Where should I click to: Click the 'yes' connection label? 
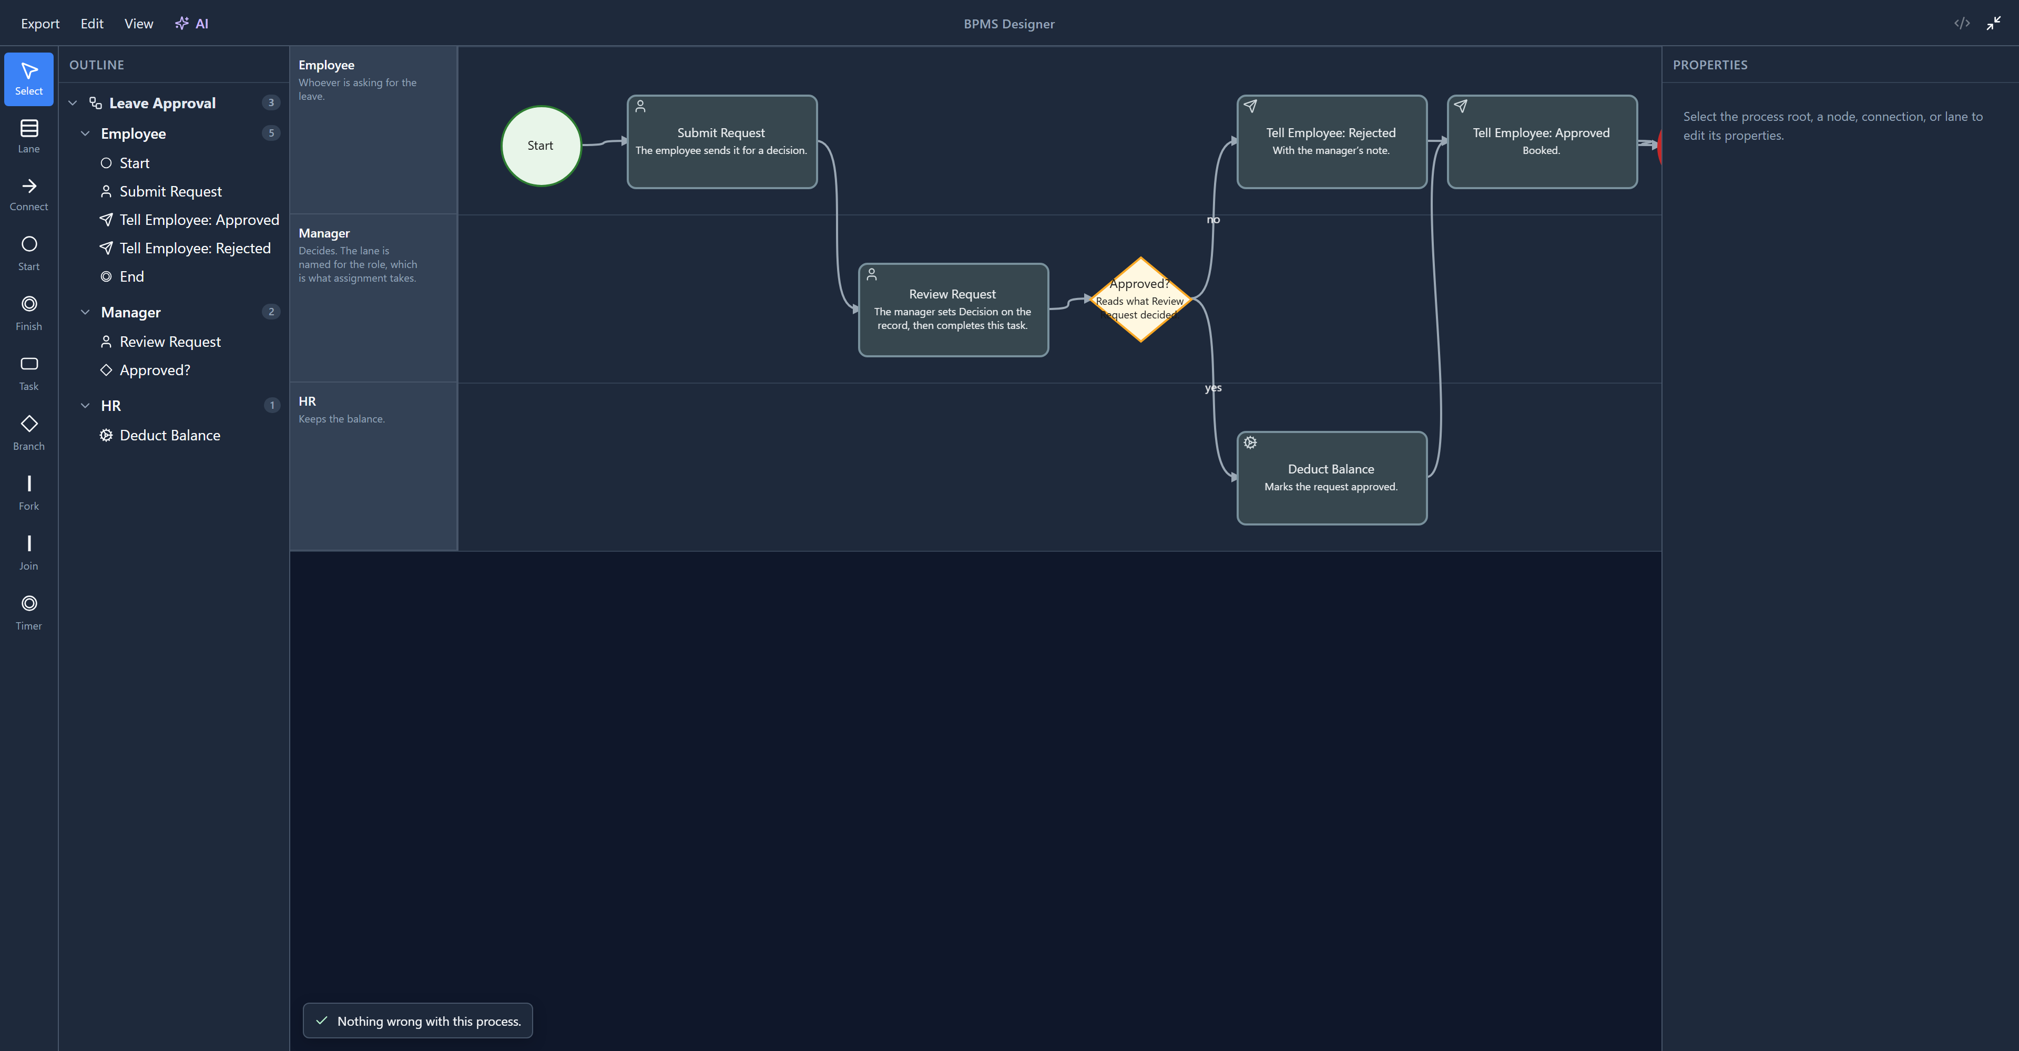coord(1214,388)
